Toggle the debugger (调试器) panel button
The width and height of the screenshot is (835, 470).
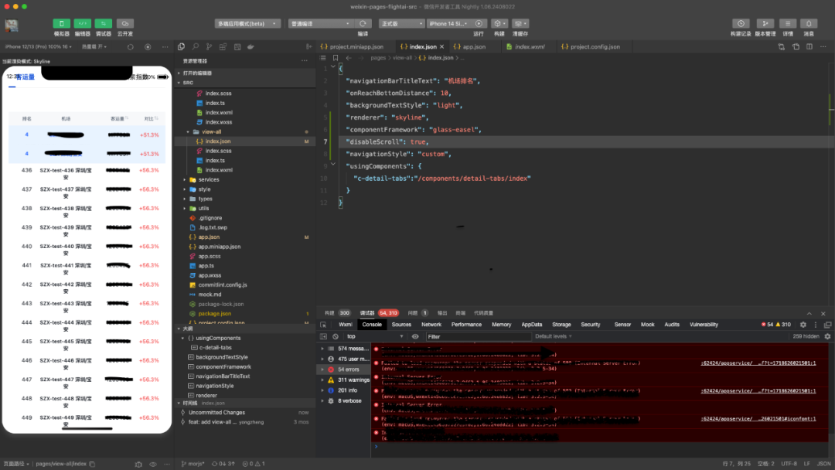pos(103,24)
